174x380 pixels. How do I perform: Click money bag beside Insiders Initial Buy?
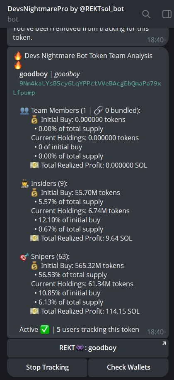pos(35,193)
